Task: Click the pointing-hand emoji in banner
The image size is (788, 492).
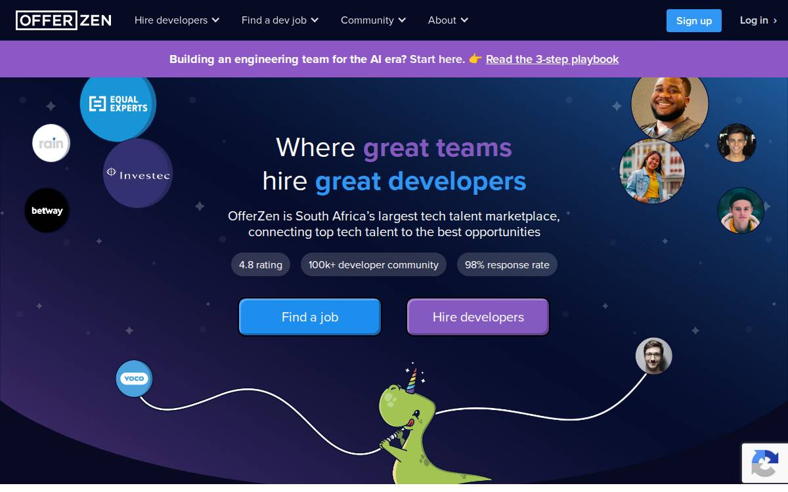Action: 475,59
